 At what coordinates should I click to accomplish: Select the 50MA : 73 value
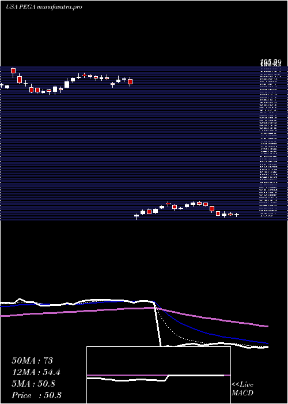click(x=32, y=361)
